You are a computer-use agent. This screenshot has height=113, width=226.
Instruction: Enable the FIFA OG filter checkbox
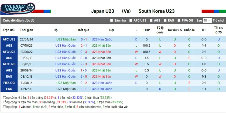(x=179, y=21)
